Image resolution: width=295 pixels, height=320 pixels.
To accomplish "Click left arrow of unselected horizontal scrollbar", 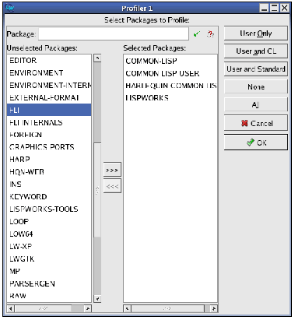I will (x=11, y=308).
